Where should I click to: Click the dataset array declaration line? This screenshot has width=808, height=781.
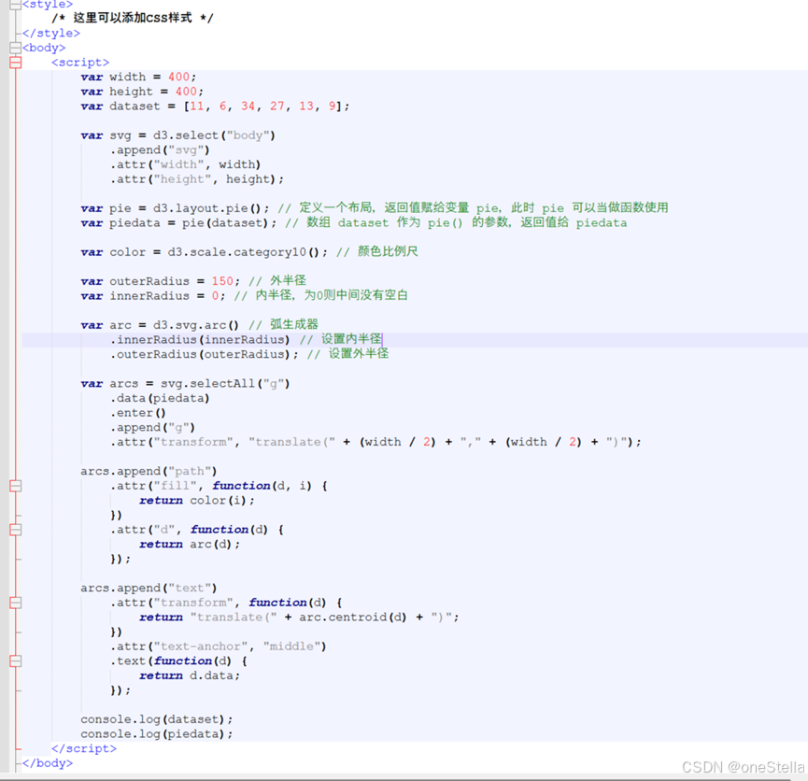tap(215, 106)
